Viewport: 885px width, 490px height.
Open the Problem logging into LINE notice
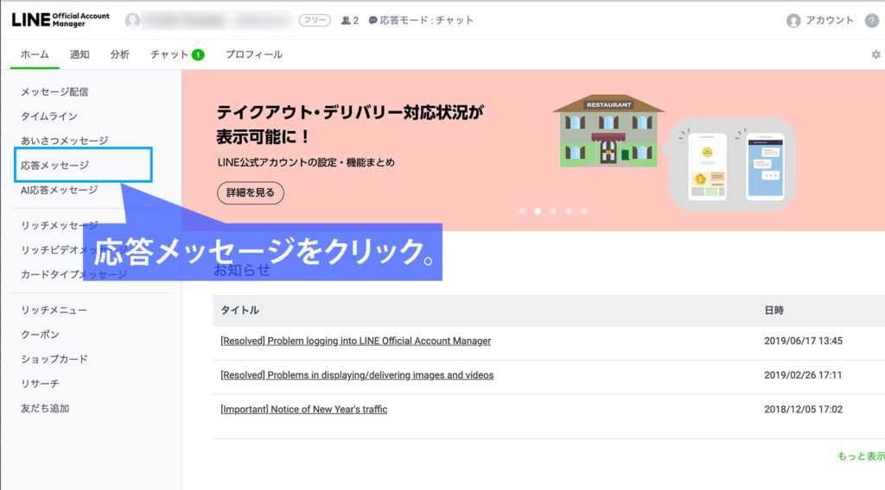point(355,341)
